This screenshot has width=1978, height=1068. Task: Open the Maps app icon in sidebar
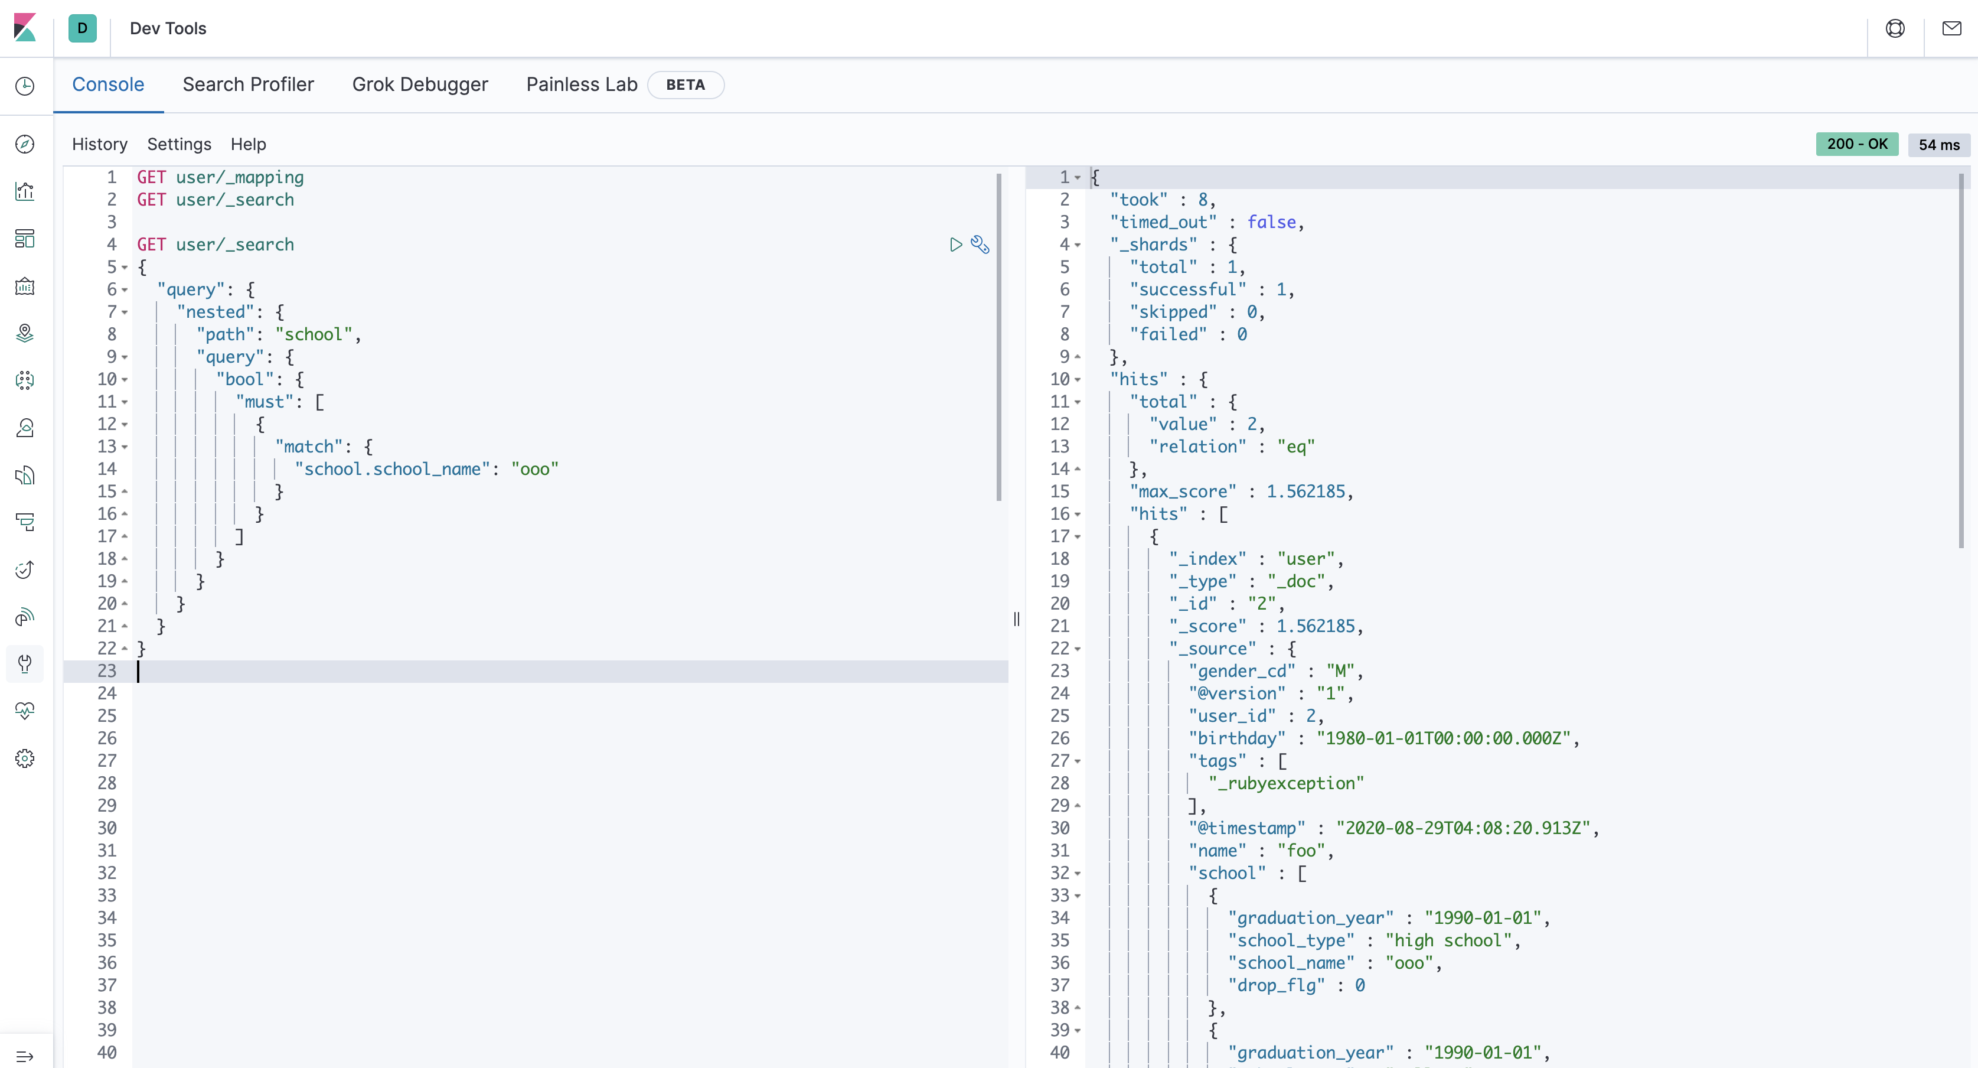coord(25,334)
